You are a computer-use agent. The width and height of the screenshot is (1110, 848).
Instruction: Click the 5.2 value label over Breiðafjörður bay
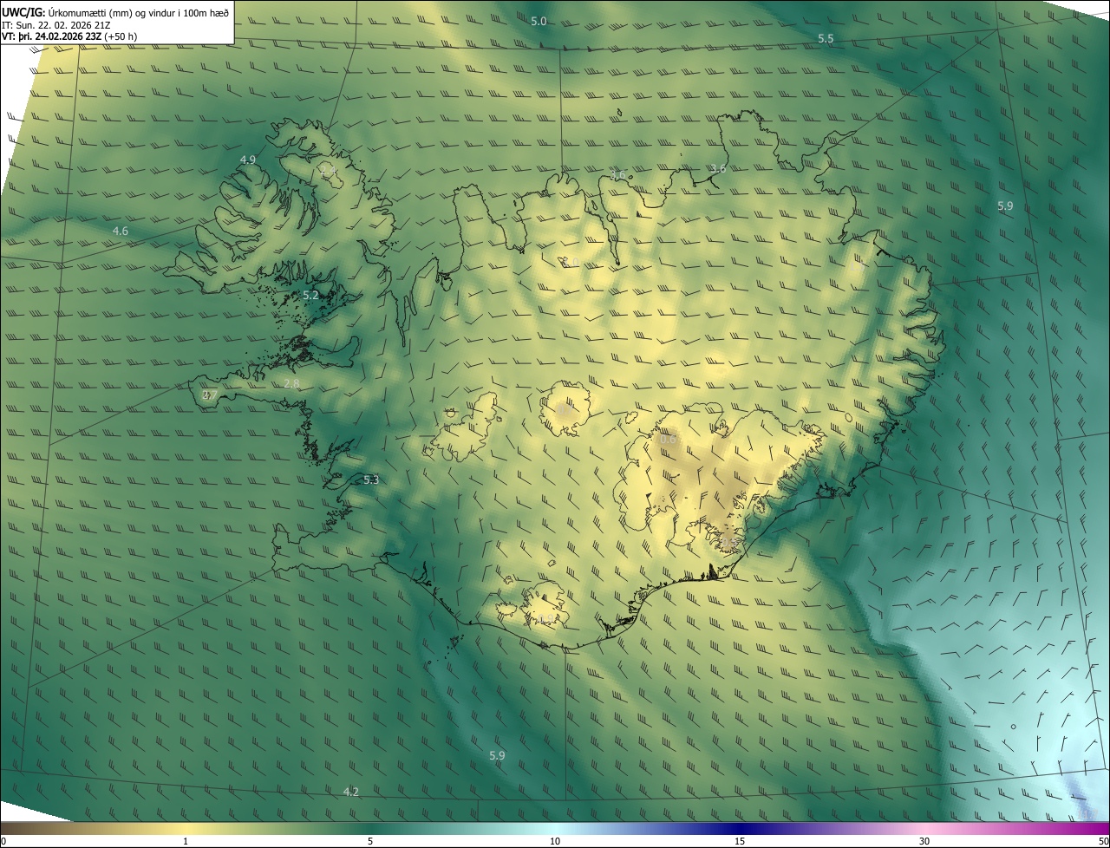pos(310,296)
